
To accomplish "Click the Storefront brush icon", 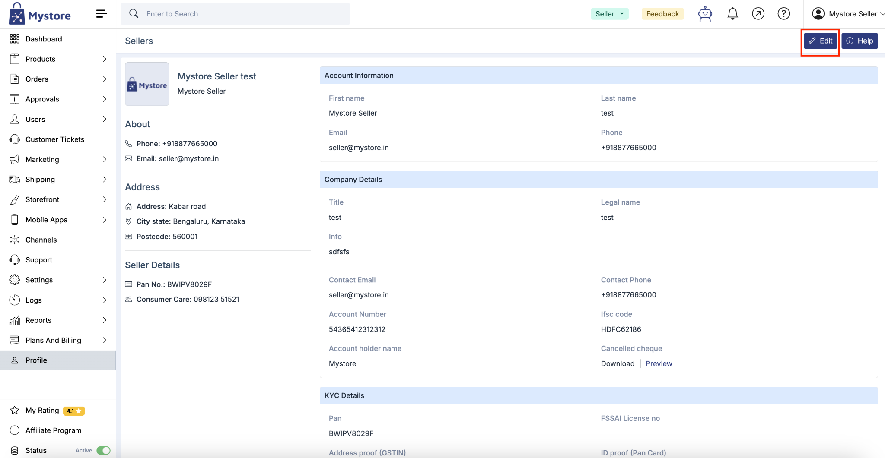I will pyautogui.click(x=15, y=199).
